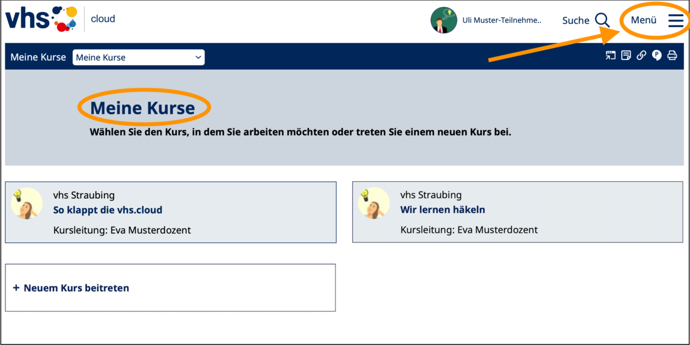Click the Meine Kurse breadcrumb label

pos(38,58)
